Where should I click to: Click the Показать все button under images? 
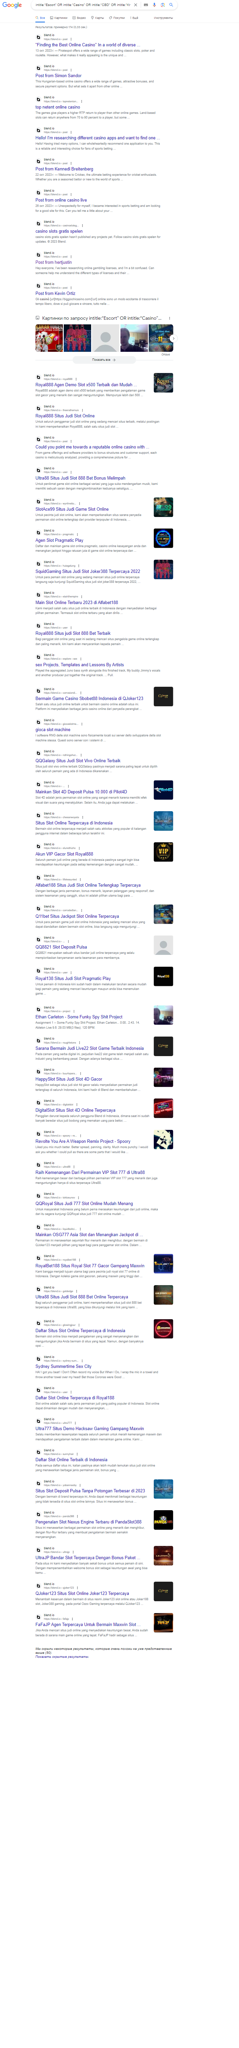103,359
